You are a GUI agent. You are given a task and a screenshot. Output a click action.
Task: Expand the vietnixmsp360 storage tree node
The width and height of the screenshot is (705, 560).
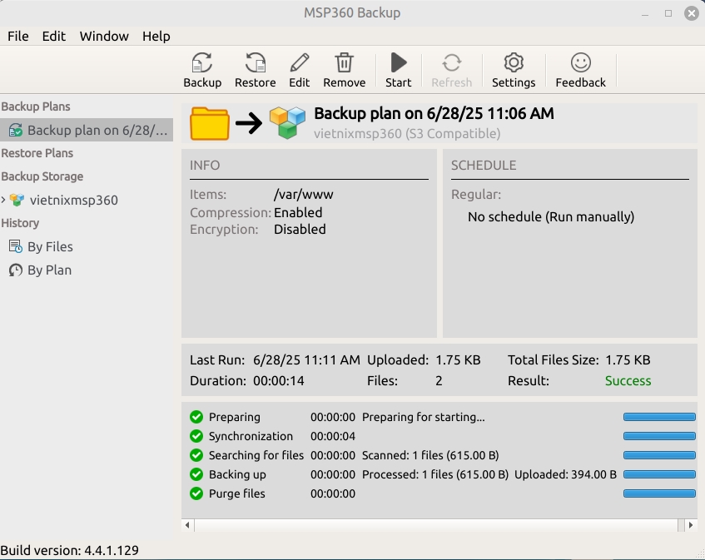point(3,200)
